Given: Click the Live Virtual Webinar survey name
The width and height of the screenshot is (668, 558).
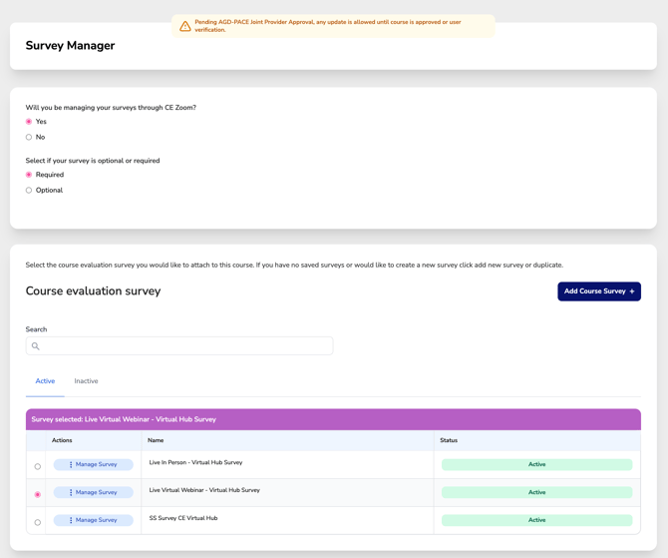Looking at the screenshot, I should [x=204, y=490].
